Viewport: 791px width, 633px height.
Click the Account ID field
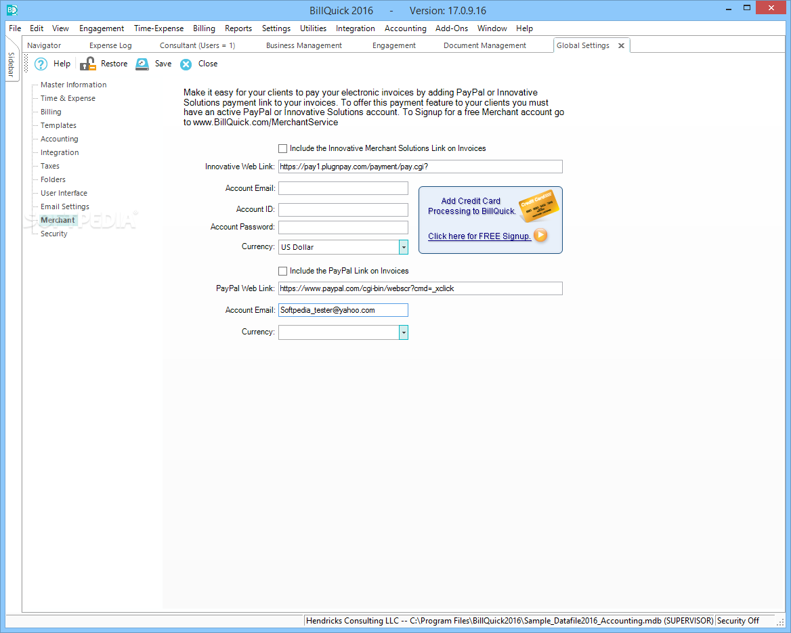(x=343, y=209)
